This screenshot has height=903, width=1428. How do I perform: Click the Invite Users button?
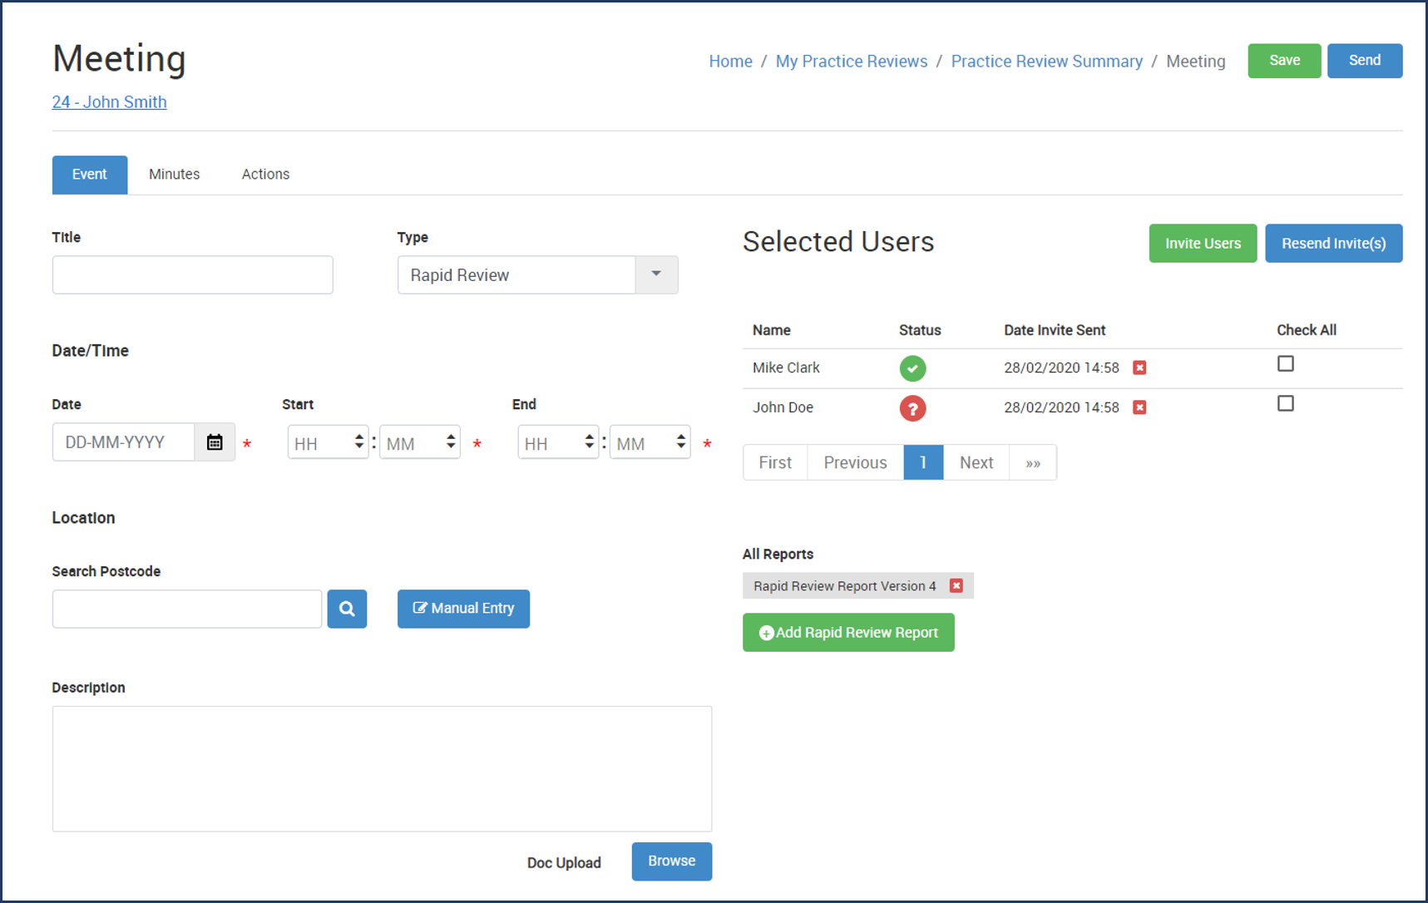click(1202, 244)
